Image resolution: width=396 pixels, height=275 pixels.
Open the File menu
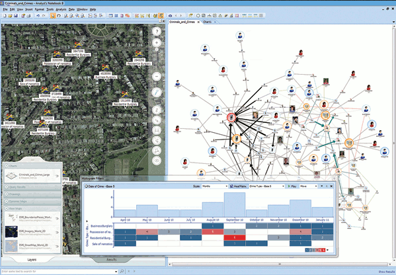tap(5, 9)
